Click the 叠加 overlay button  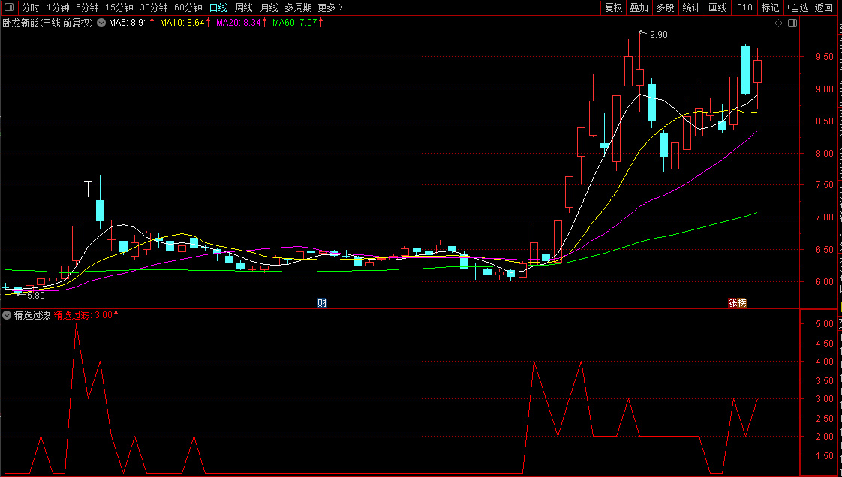[x=639, y=7]
